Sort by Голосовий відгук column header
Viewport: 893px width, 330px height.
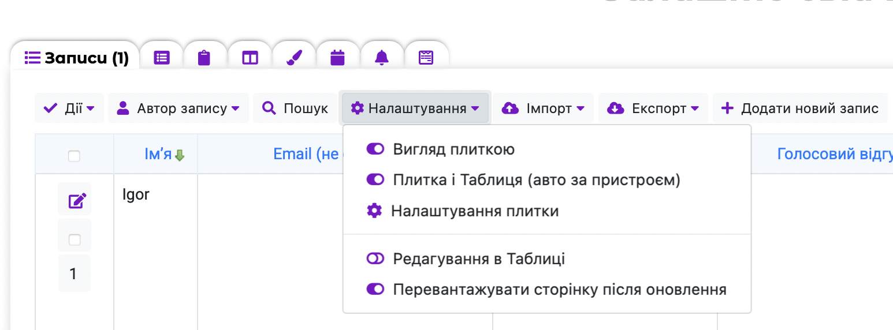point(834,154)
